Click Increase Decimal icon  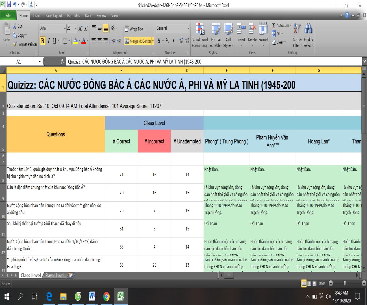tap(181, 41)
